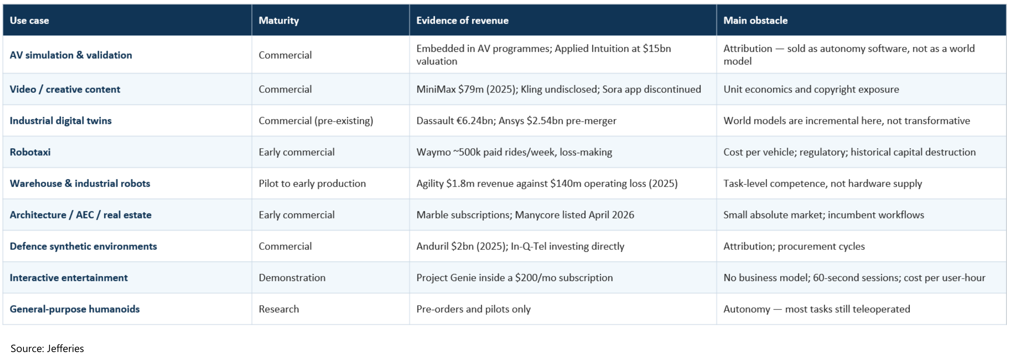The width and height of the screenshot is (1011, 357).
Task: Click 'World models are incremental here' cell
Action: pyautogui.click(x=861, y=121)
